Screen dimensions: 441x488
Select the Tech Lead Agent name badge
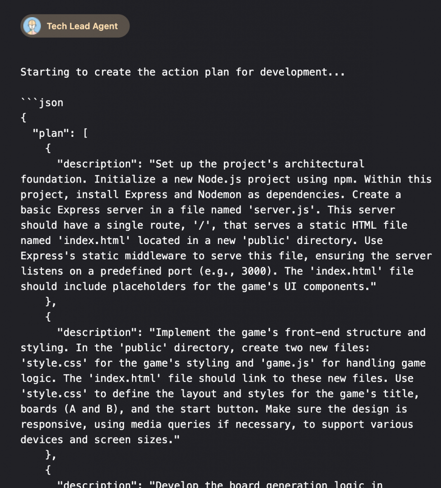[75, 26]
